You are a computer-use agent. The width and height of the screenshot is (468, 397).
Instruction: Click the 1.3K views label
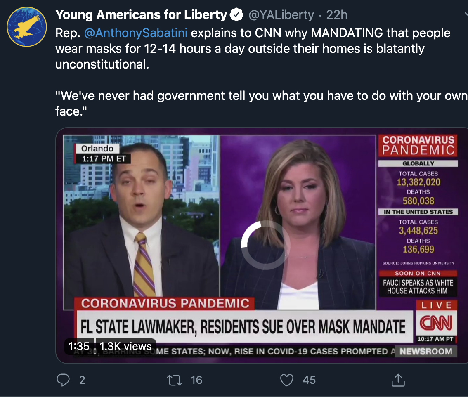(125, 346)
